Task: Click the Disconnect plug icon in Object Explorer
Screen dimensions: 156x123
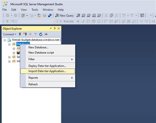Action: (25, 34)
